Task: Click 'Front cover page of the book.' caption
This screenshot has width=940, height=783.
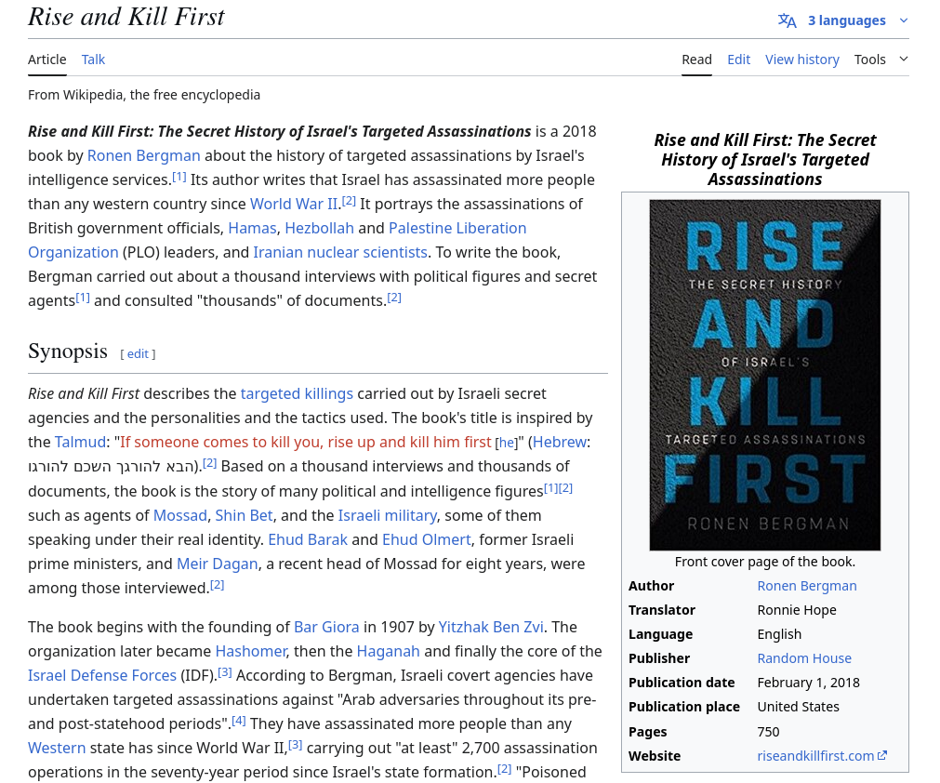Action: tap(764, 562)
